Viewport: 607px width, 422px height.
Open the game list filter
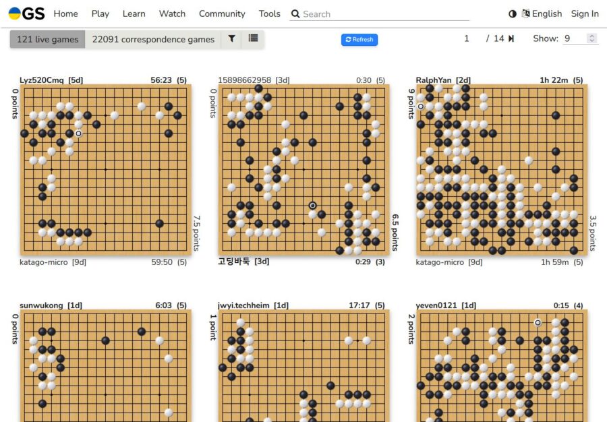tap(232, 39)
